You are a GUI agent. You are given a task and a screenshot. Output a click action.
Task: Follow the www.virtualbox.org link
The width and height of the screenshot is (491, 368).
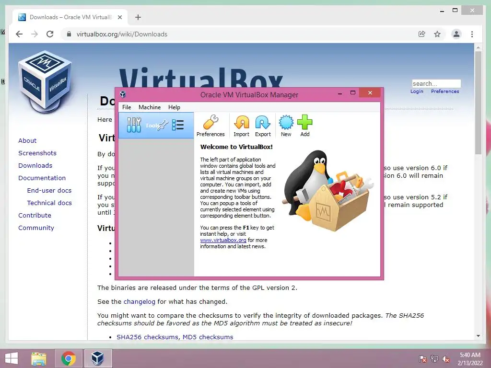[223, 240]
